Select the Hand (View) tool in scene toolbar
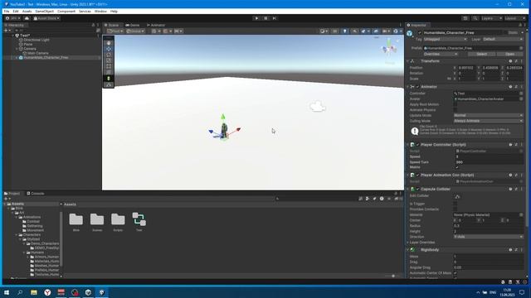531x298 pixels. [109, 43]
